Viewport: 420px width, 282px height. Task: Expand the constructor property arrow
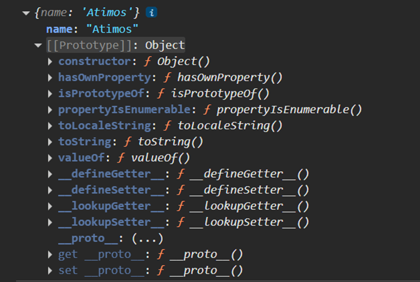(x=50, y=61)
